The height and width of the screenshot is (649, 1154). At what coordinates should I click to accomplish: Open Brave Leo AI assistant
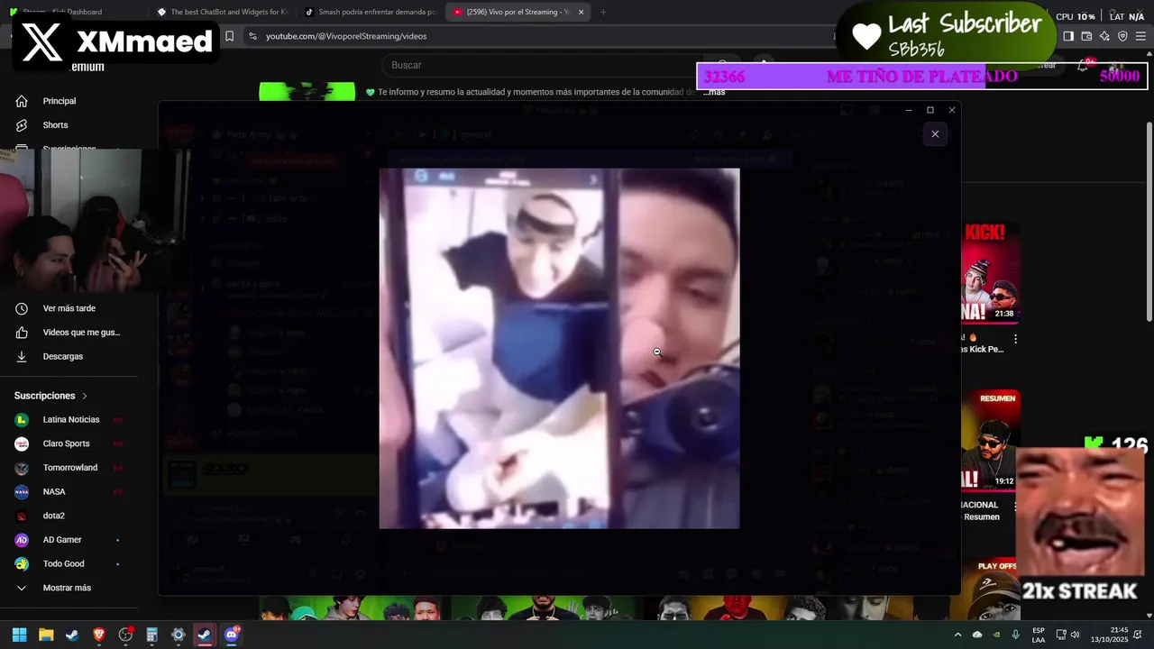pos(1104,36)
